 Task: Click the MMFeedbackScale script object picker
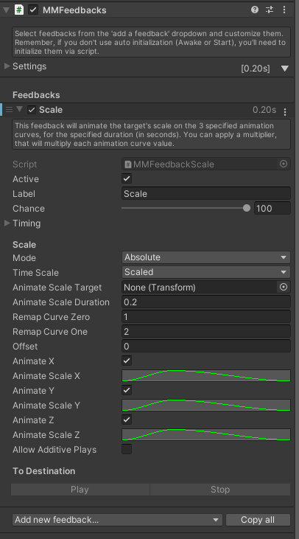284,164
